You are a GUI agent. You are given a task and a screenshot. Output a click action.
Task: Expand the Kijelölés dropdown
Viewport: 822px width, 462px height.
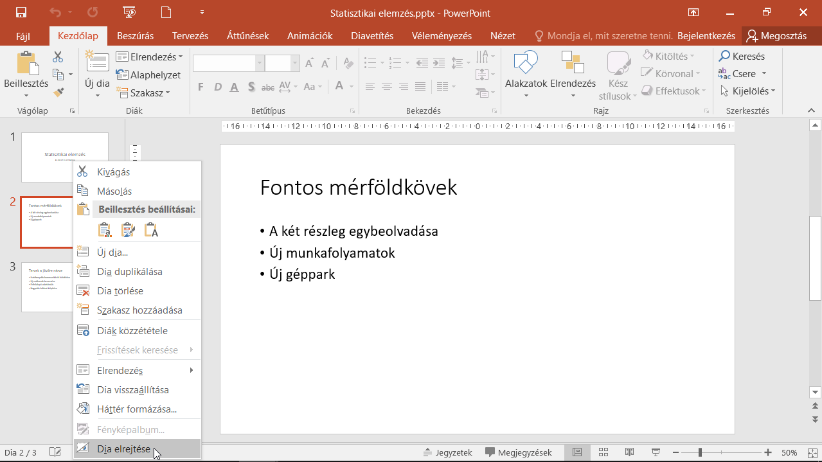749,91
